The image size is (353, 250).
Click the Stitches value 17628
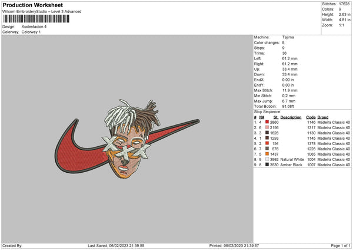pos(344,4)
